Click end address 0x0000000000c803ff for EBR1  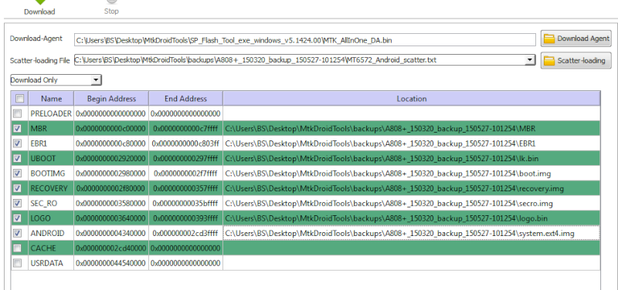pos(185,143)
